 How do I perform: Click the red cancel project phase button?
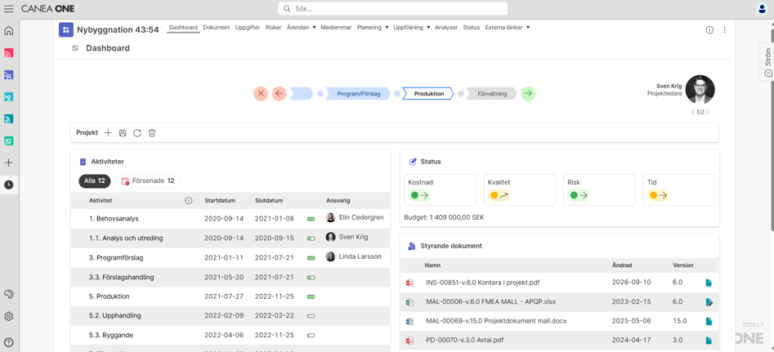pos(261,93)
